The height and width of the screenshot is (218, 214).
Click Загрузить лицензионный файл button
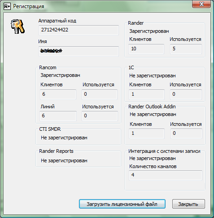pos(122,204)
